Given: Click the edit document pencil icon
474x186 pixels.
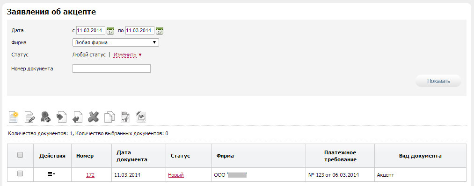Looking at the screenshot, I should pos(29,117).
